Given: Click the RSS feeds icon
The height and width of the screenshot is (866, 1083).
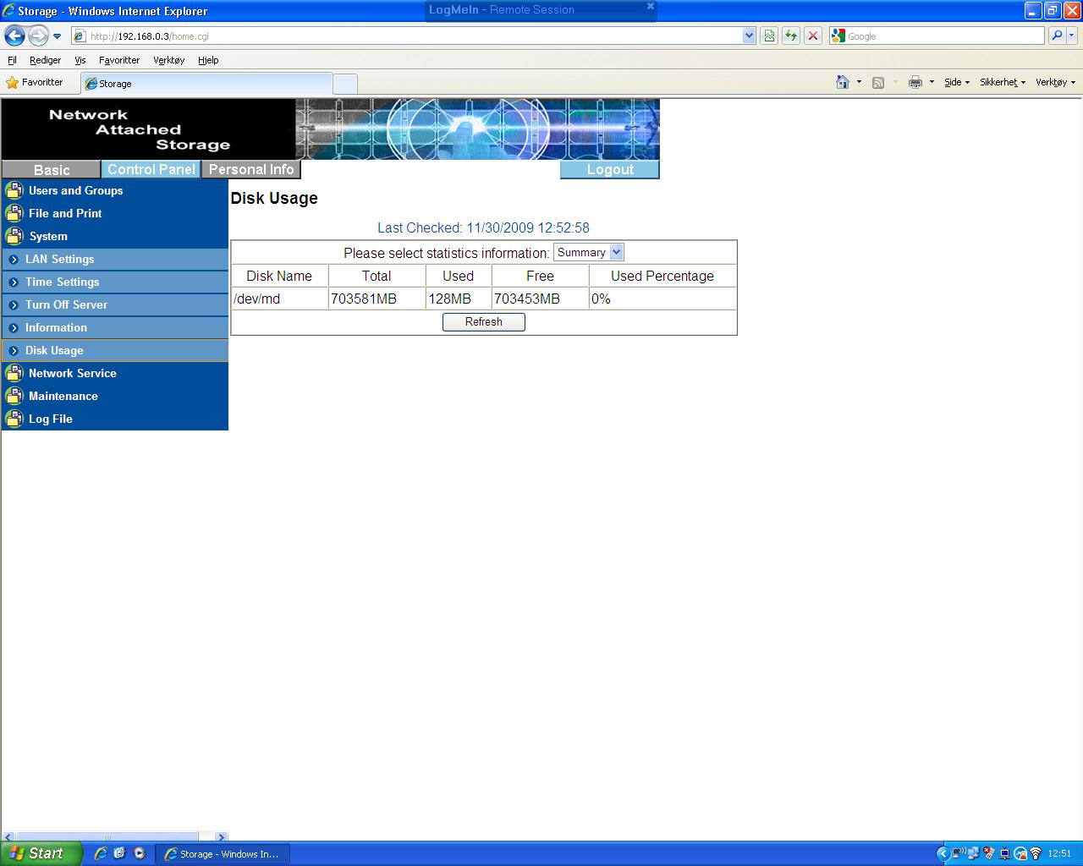Looking at the screenshot, I should pos(878,82).
